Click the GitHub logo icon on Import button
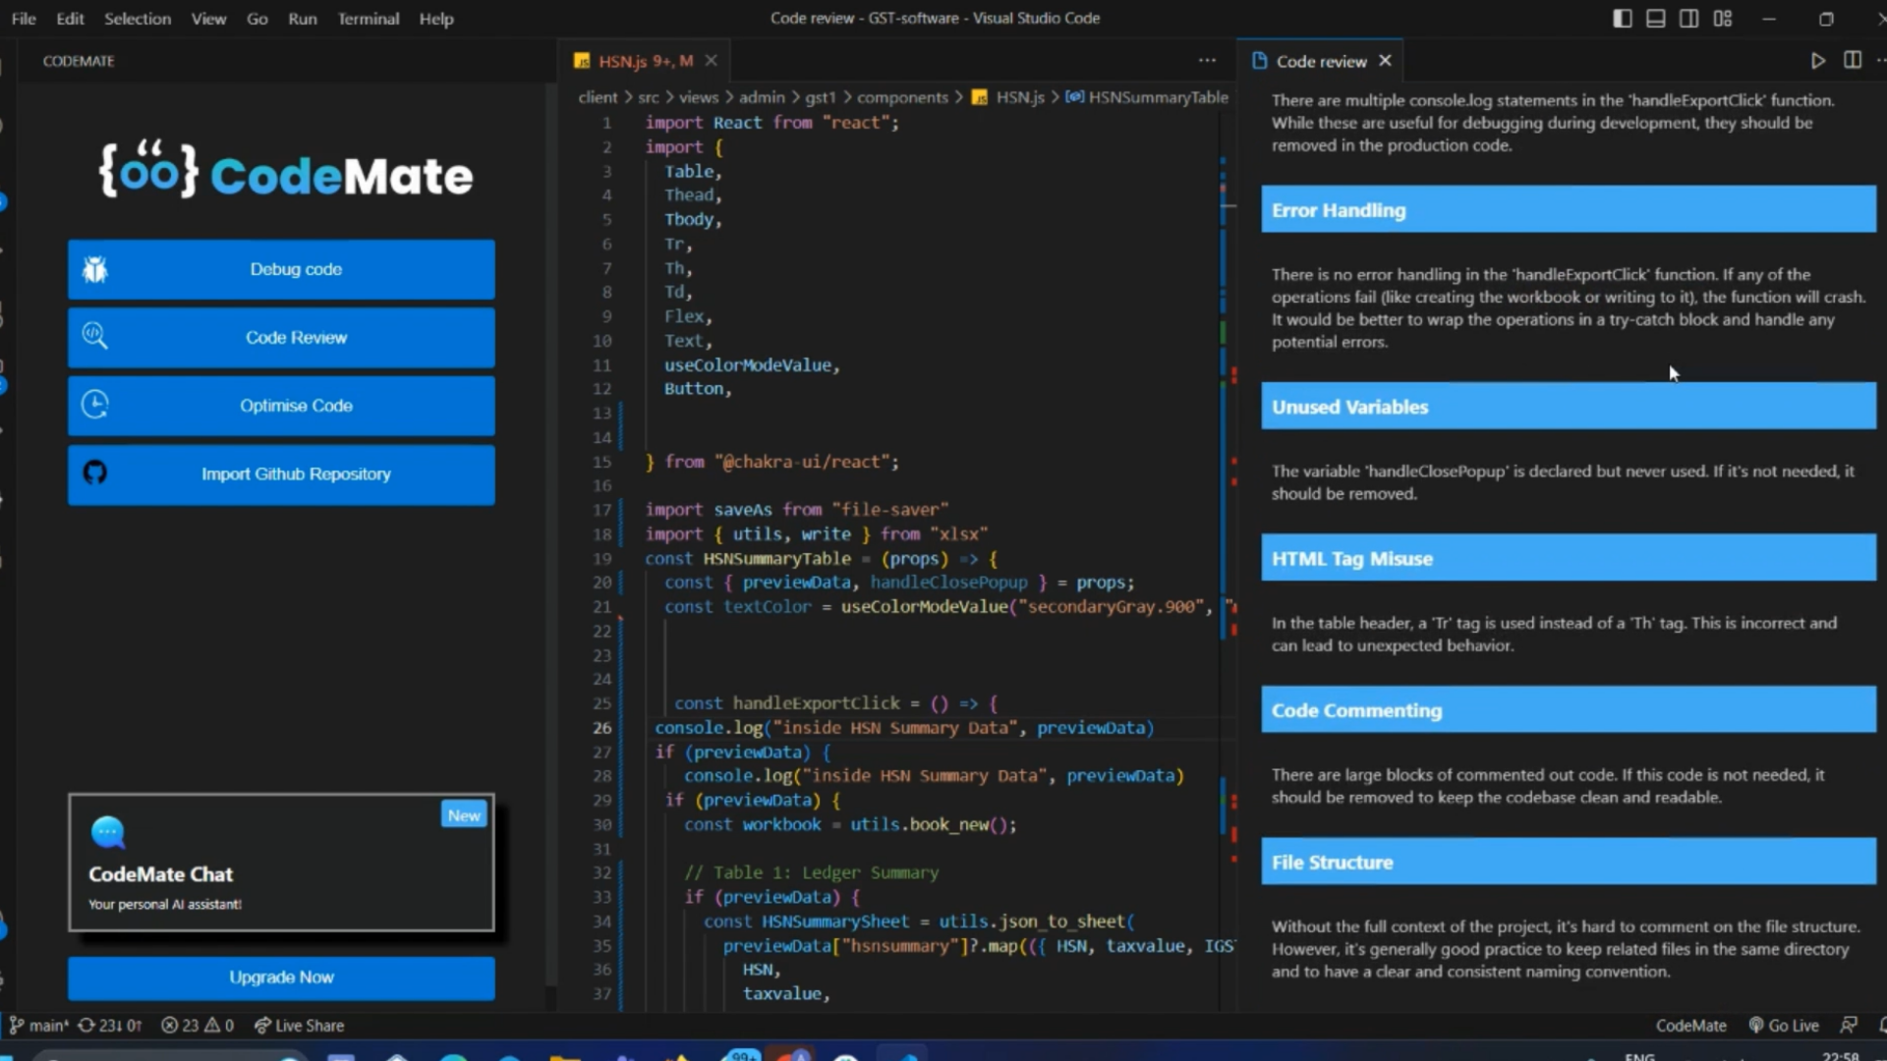 94,474
